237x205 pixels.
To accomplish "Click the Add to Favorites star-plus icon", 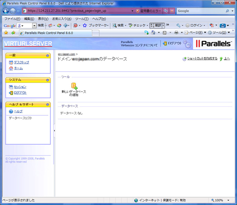I will pos(13,33).
